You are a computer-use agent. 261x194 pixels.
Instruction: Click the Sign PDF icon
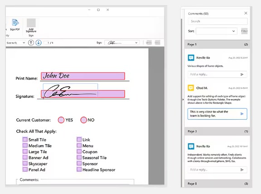(x=15, y=23)
